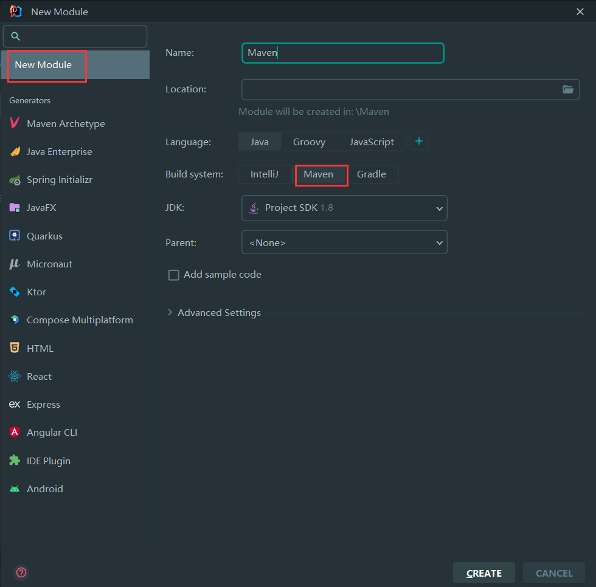Click the Angular CLI icon
This screenshot has height=587, width=596.
[x=15, y=433]
